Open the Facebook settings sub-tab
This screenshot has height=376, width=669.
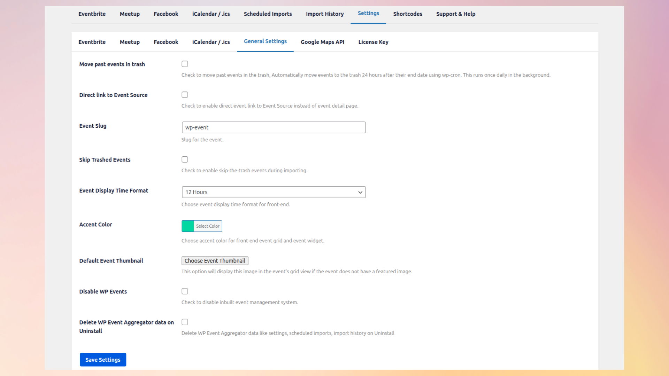coord(166,42)
